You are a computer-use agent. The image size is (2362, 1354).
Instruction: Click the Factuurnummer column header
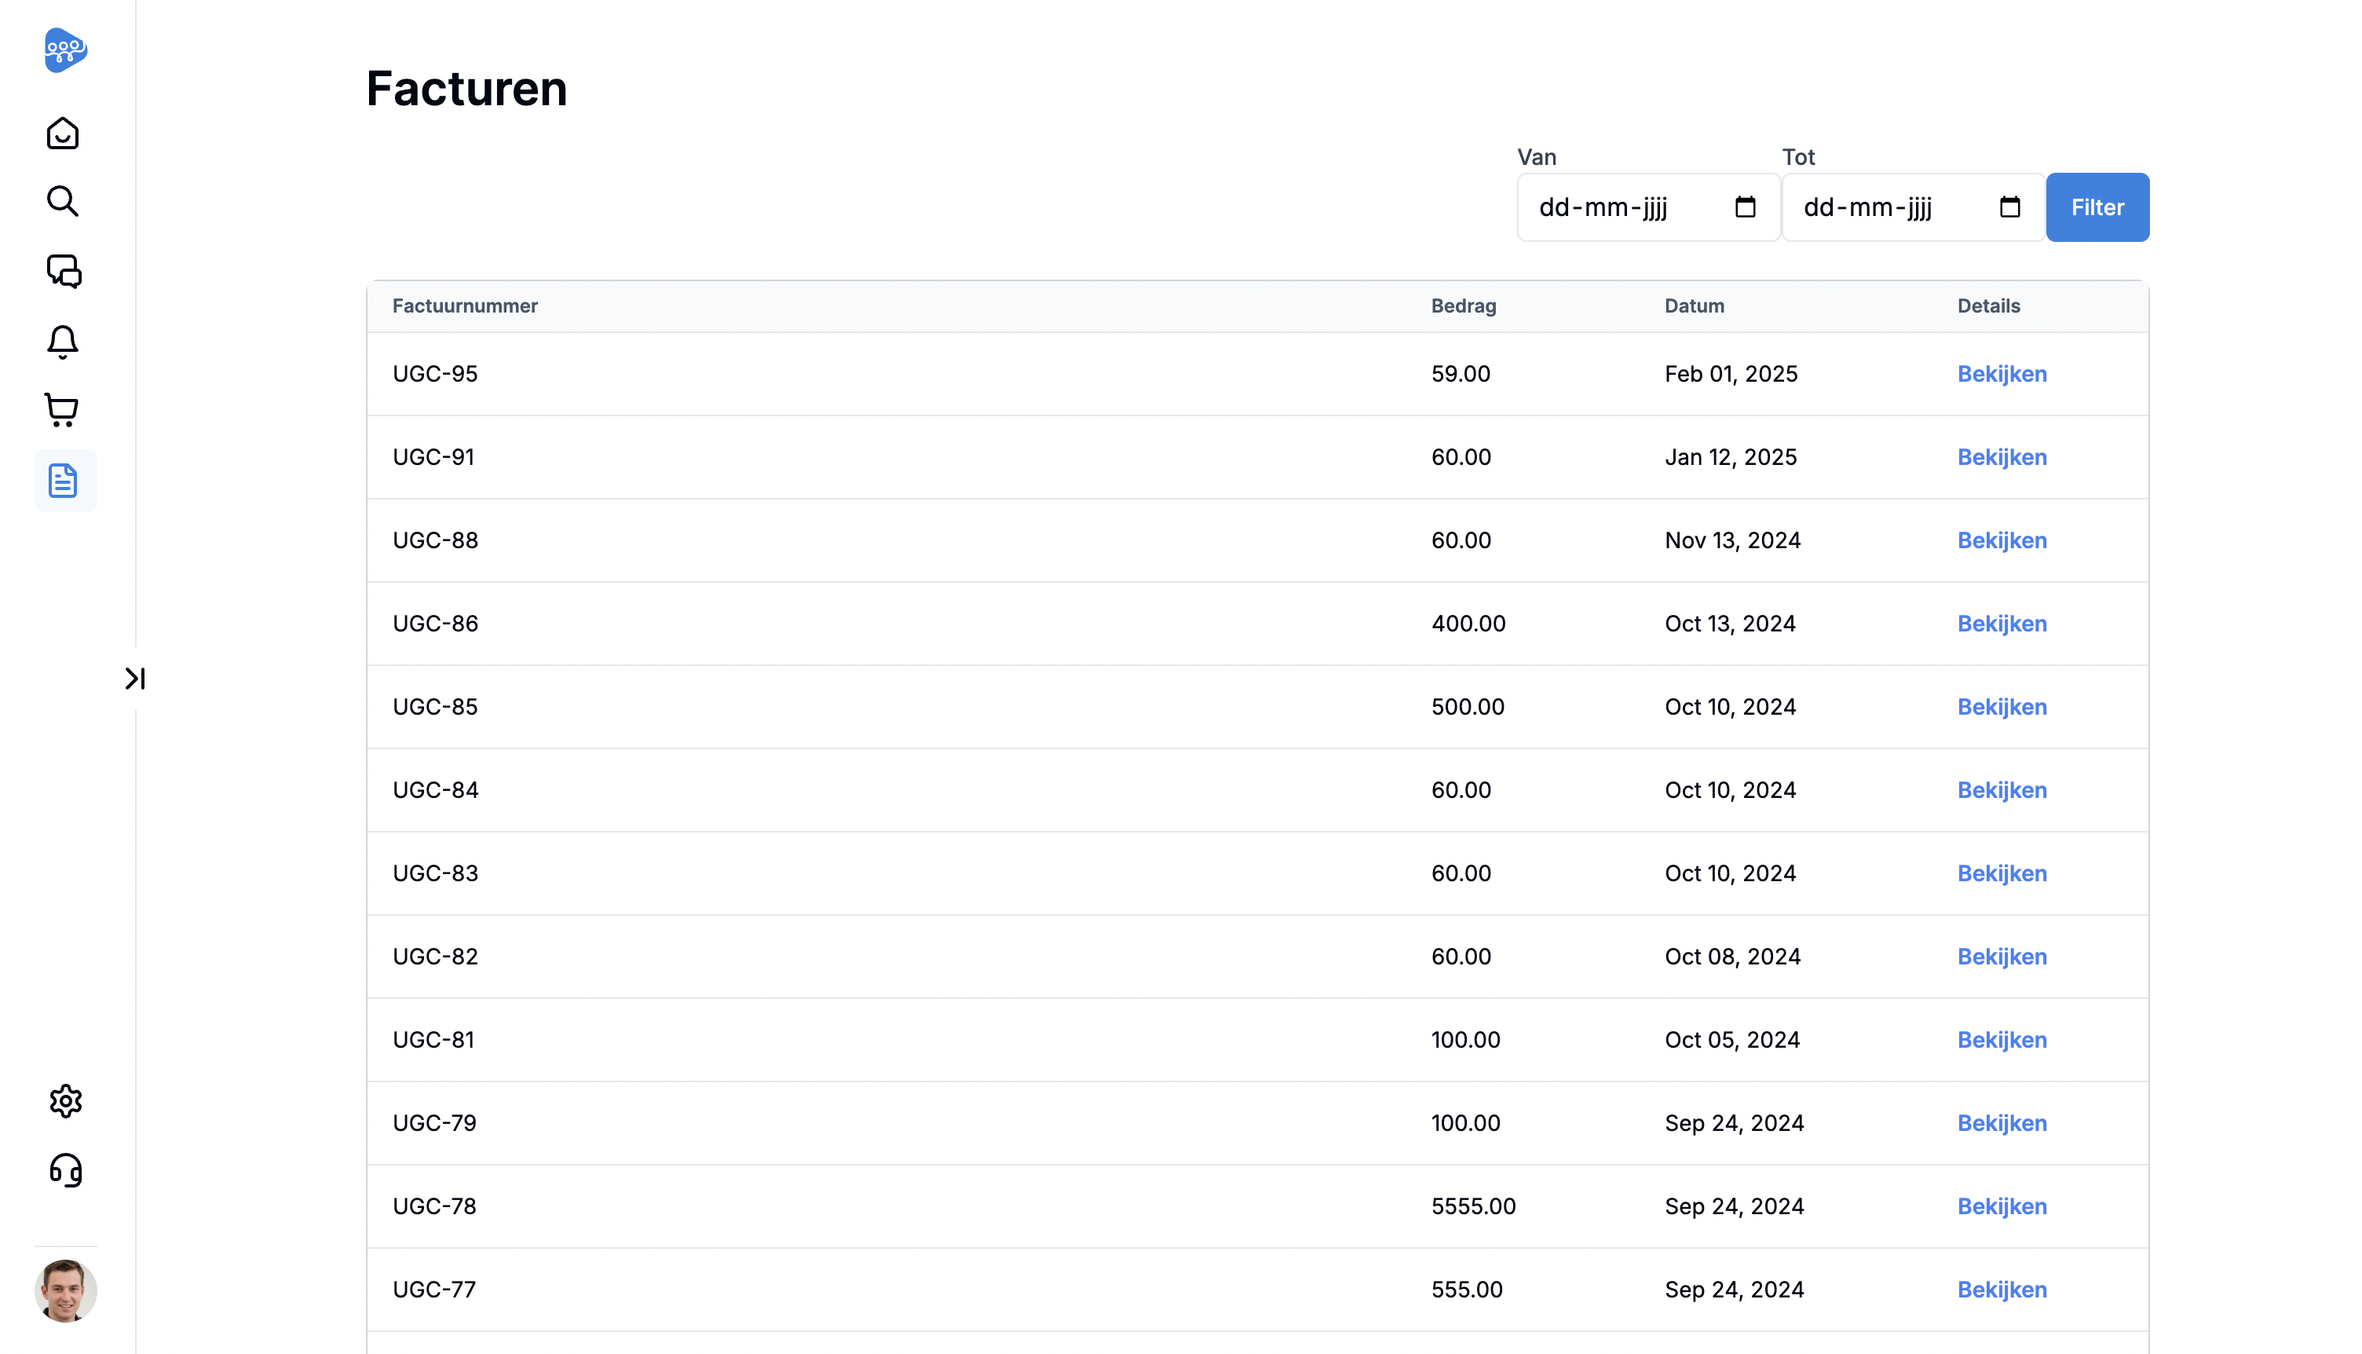465,306
